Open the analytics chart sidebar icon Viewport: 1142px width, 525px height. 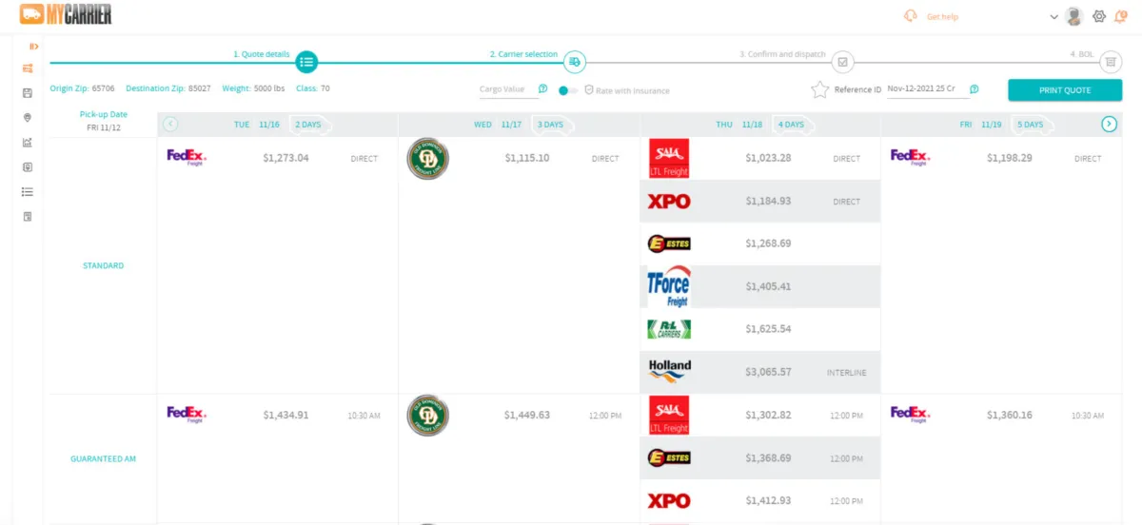(28, 143)
